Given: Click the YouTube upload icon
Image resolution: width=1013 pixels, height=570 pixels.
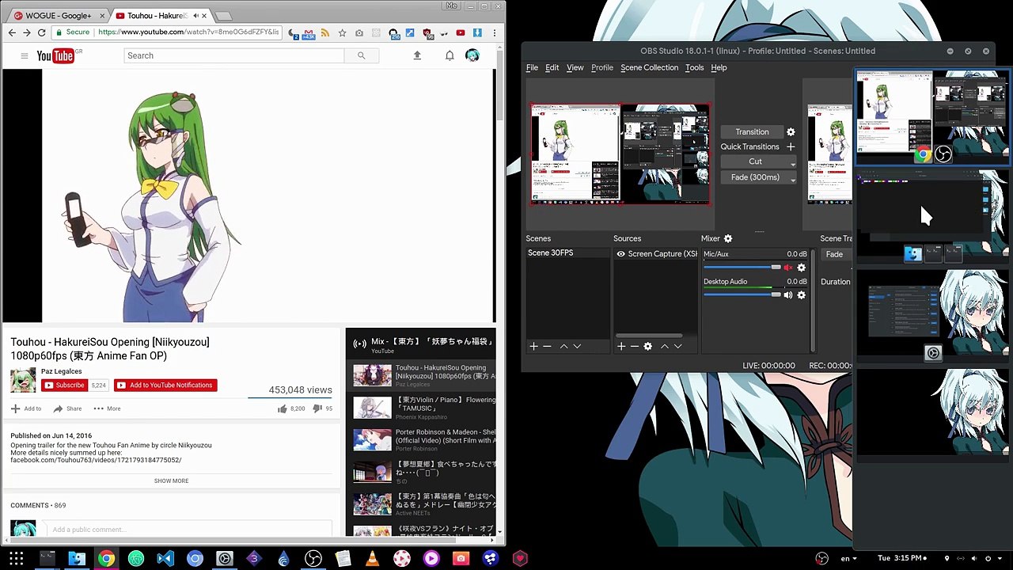Looking at the screenshot, I should [x=417, y=55].
